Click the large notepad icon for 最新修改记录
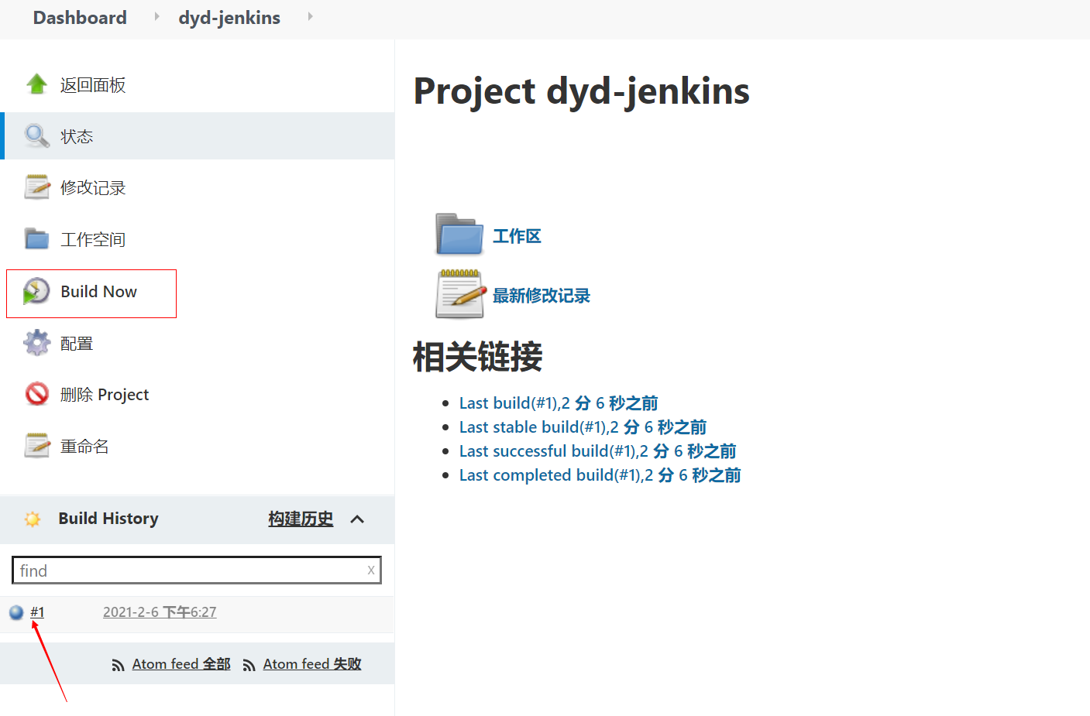The width and height of the screenshot is (1090, 716). (460, 293)
